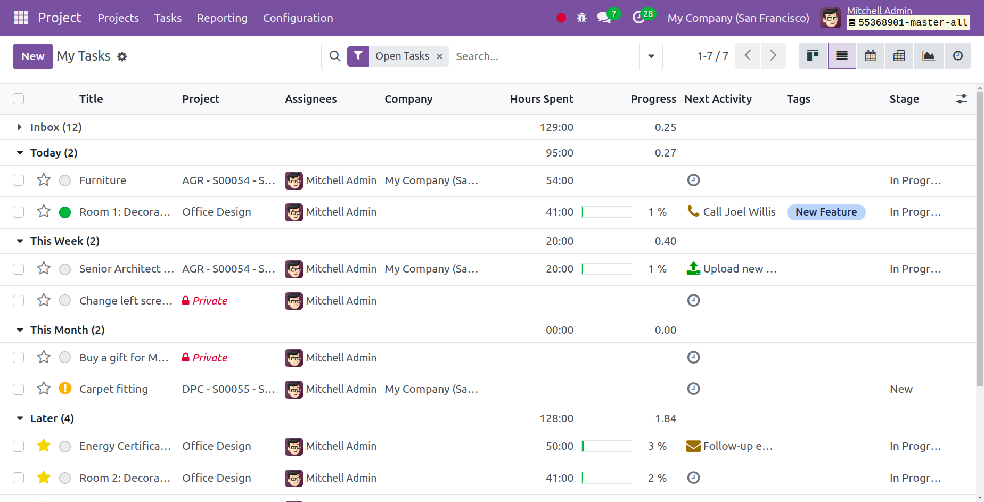This screenshot has height=502, width=984.
Task: Open conversations with 7 messages
Action: tap(608, 17)
